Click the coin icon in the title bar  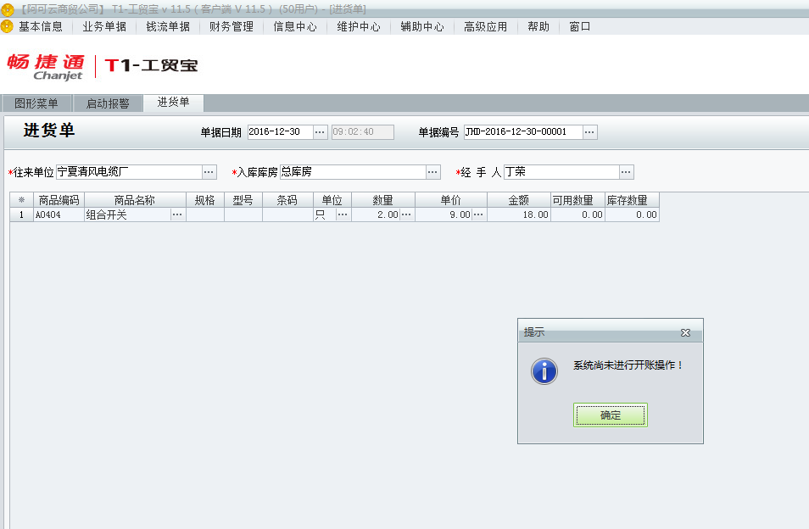7,8
